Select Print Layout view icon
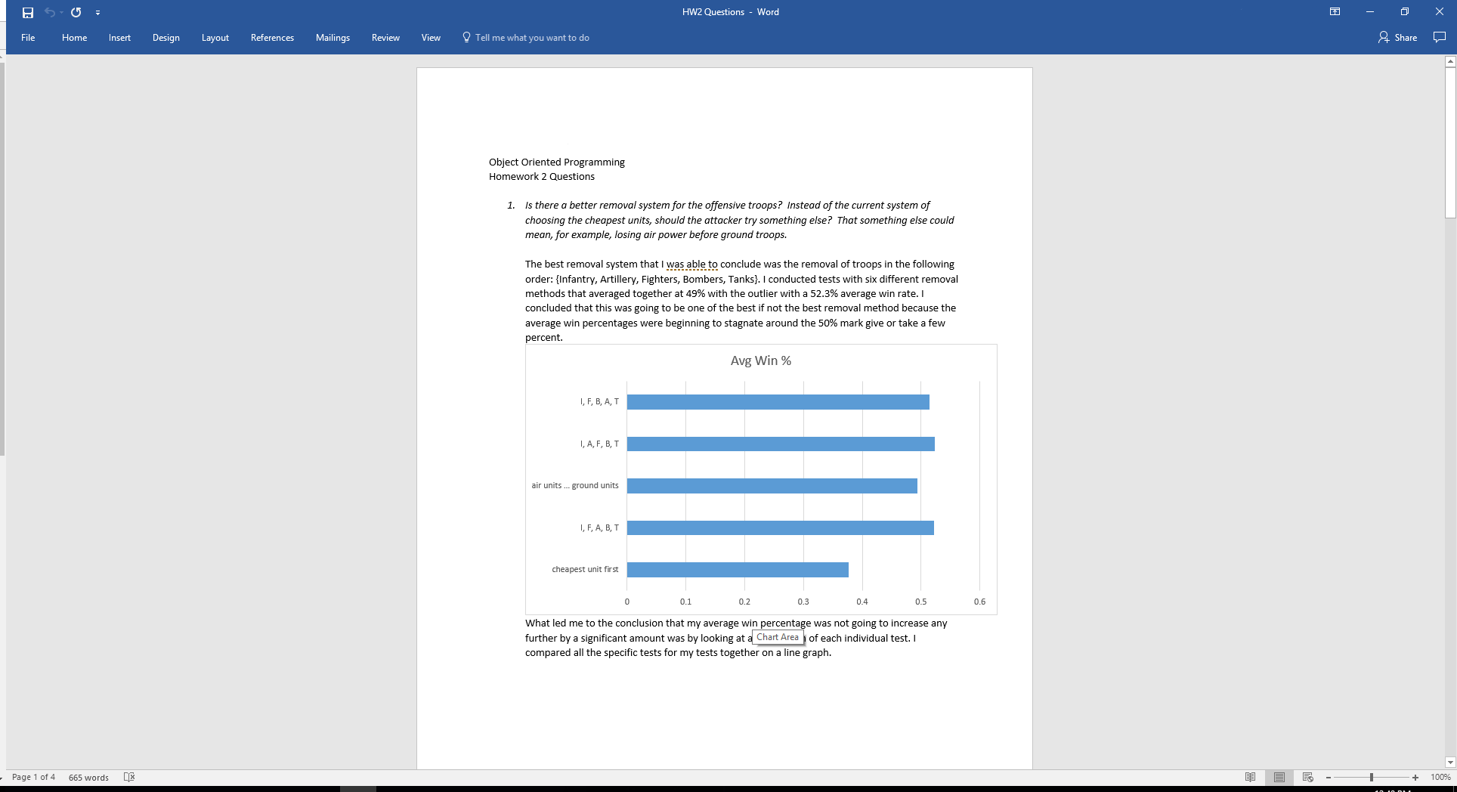The image size is (1457, 792). pyautogui.click(x=1279, y=777)
